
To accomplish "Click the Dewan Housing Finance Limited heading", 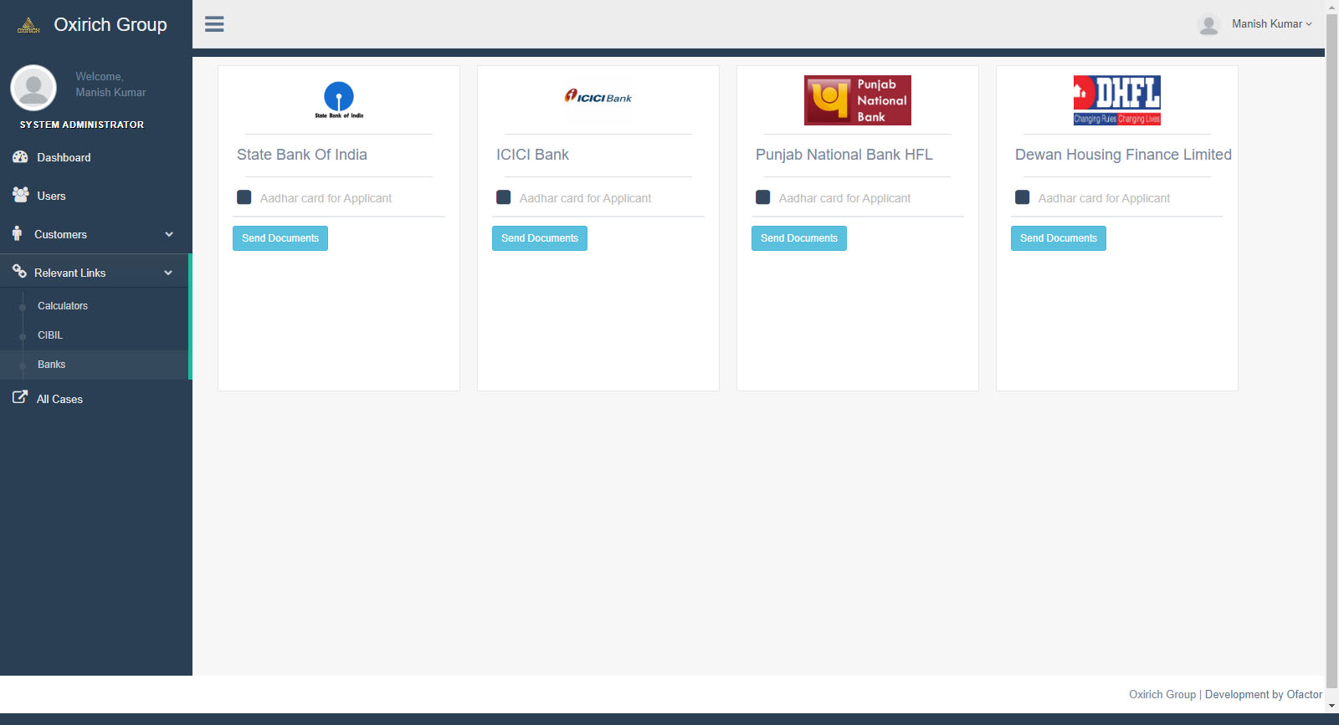I will 1123,155.
